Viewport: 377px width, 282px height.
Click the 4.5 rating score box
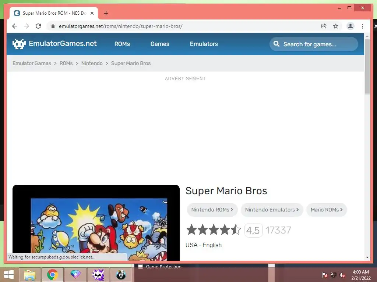tap(253, 231)
